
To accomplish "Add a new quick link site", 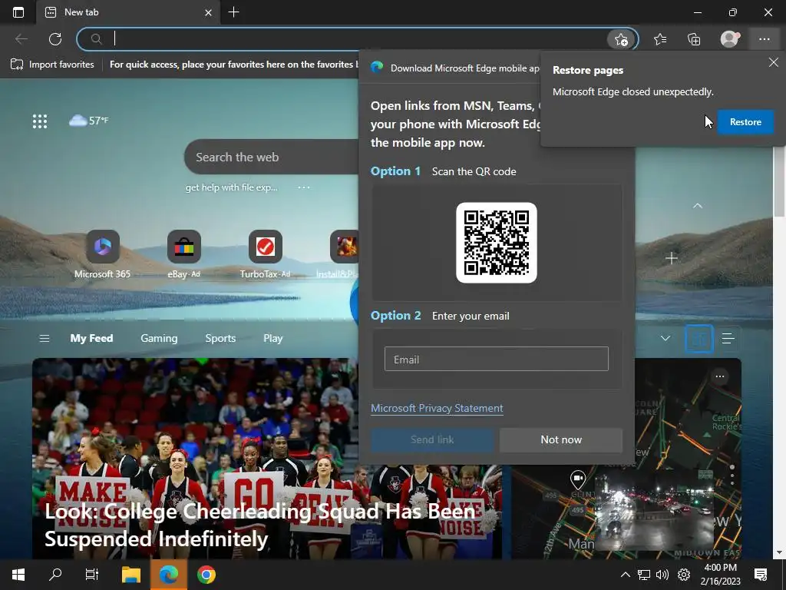I will coord(671,258).
